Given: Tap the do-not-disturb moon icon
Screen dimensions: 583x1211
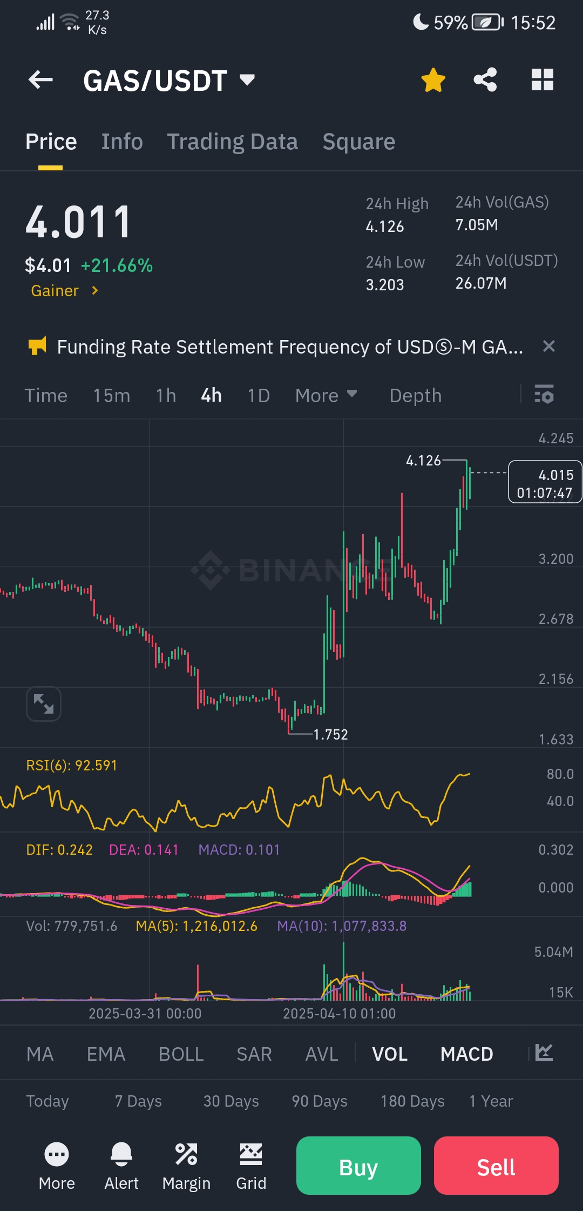Looking at the screenshot, I should (421, 22).
